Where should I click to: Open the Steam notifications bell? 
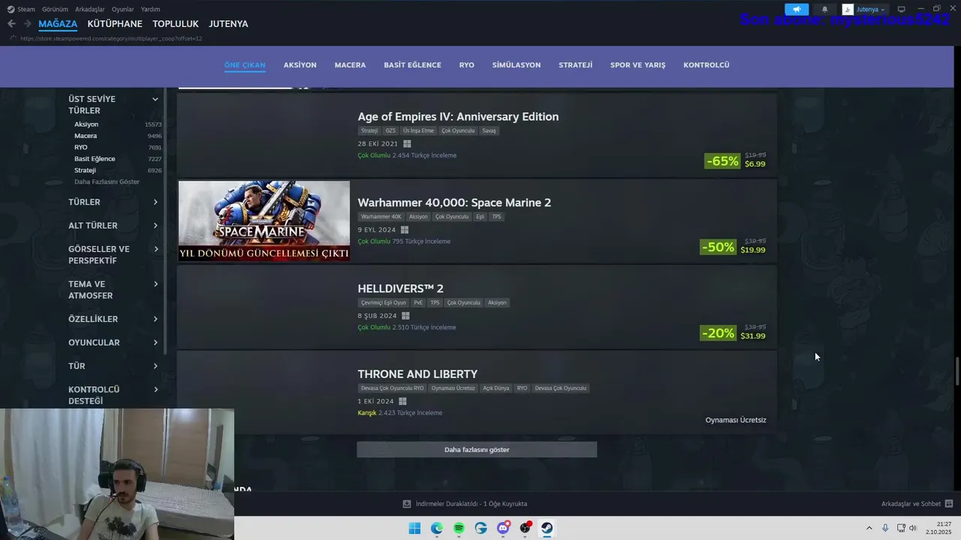(824, 9)
